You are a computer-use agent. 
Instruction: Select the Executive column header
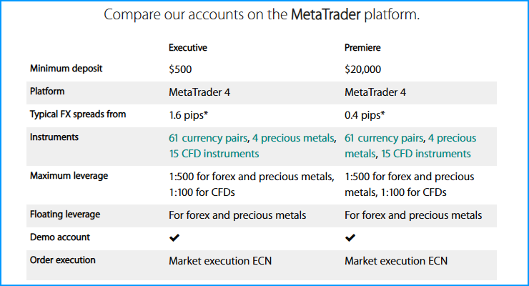pos(188,48)
